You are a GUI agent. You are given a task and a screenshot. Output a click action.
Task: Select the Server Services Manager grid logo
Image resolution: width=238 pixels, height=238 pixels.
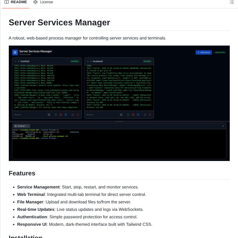15,52
